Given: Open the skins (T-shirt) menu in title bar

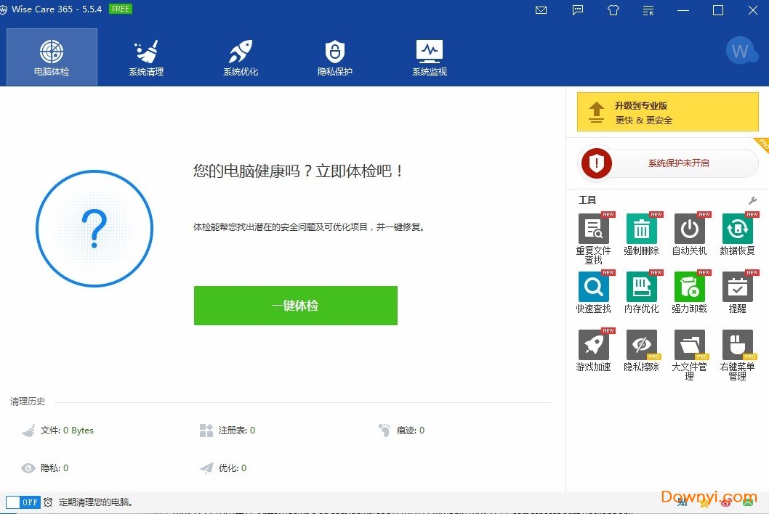Looking at the screenshot, I should pos(613,10).
